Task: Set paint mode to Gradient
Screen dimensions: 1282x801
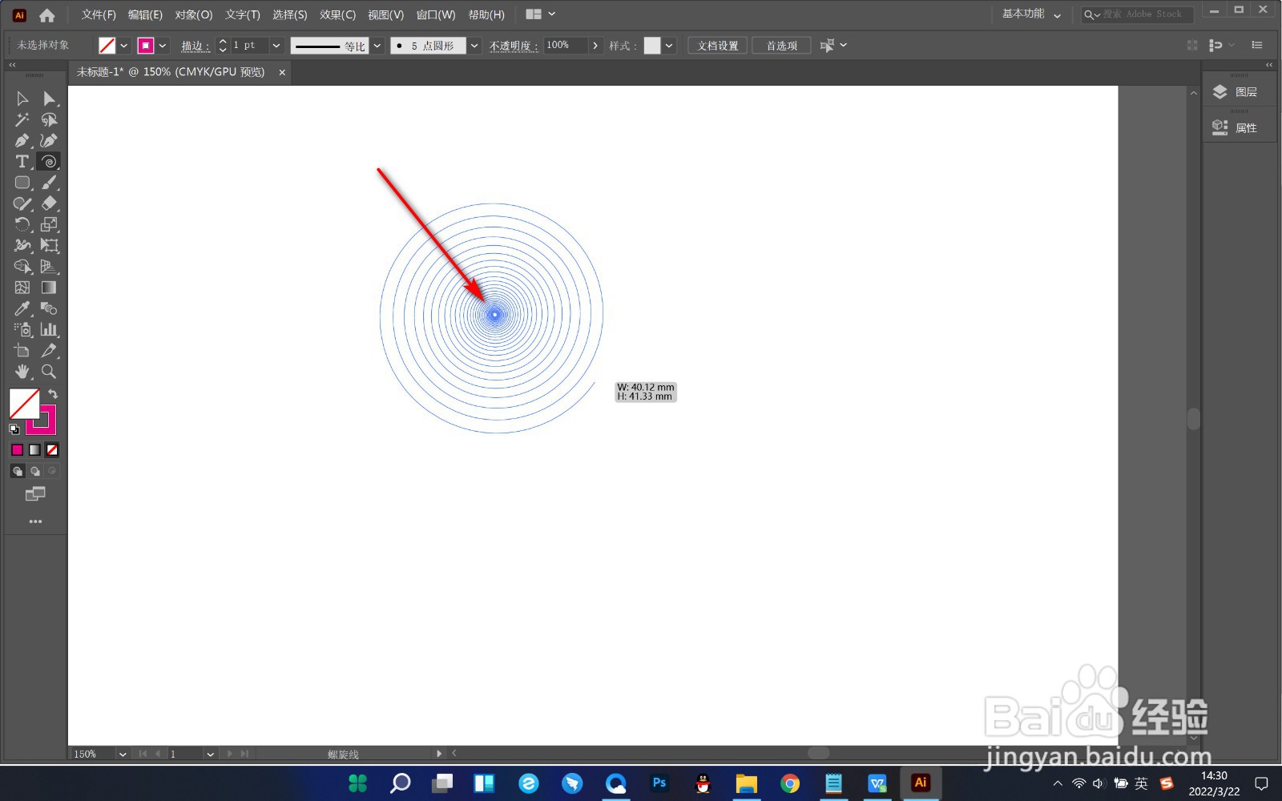Action: (x=34, y=450)
